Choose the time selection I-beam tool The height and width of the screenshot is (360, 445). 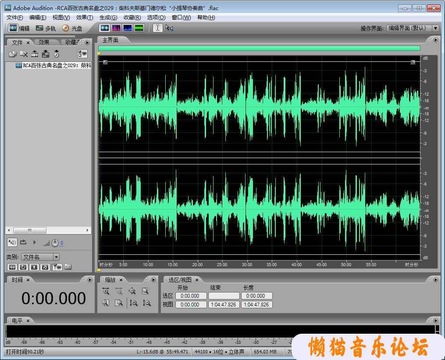pyautogui.click(x=157, y=28)
